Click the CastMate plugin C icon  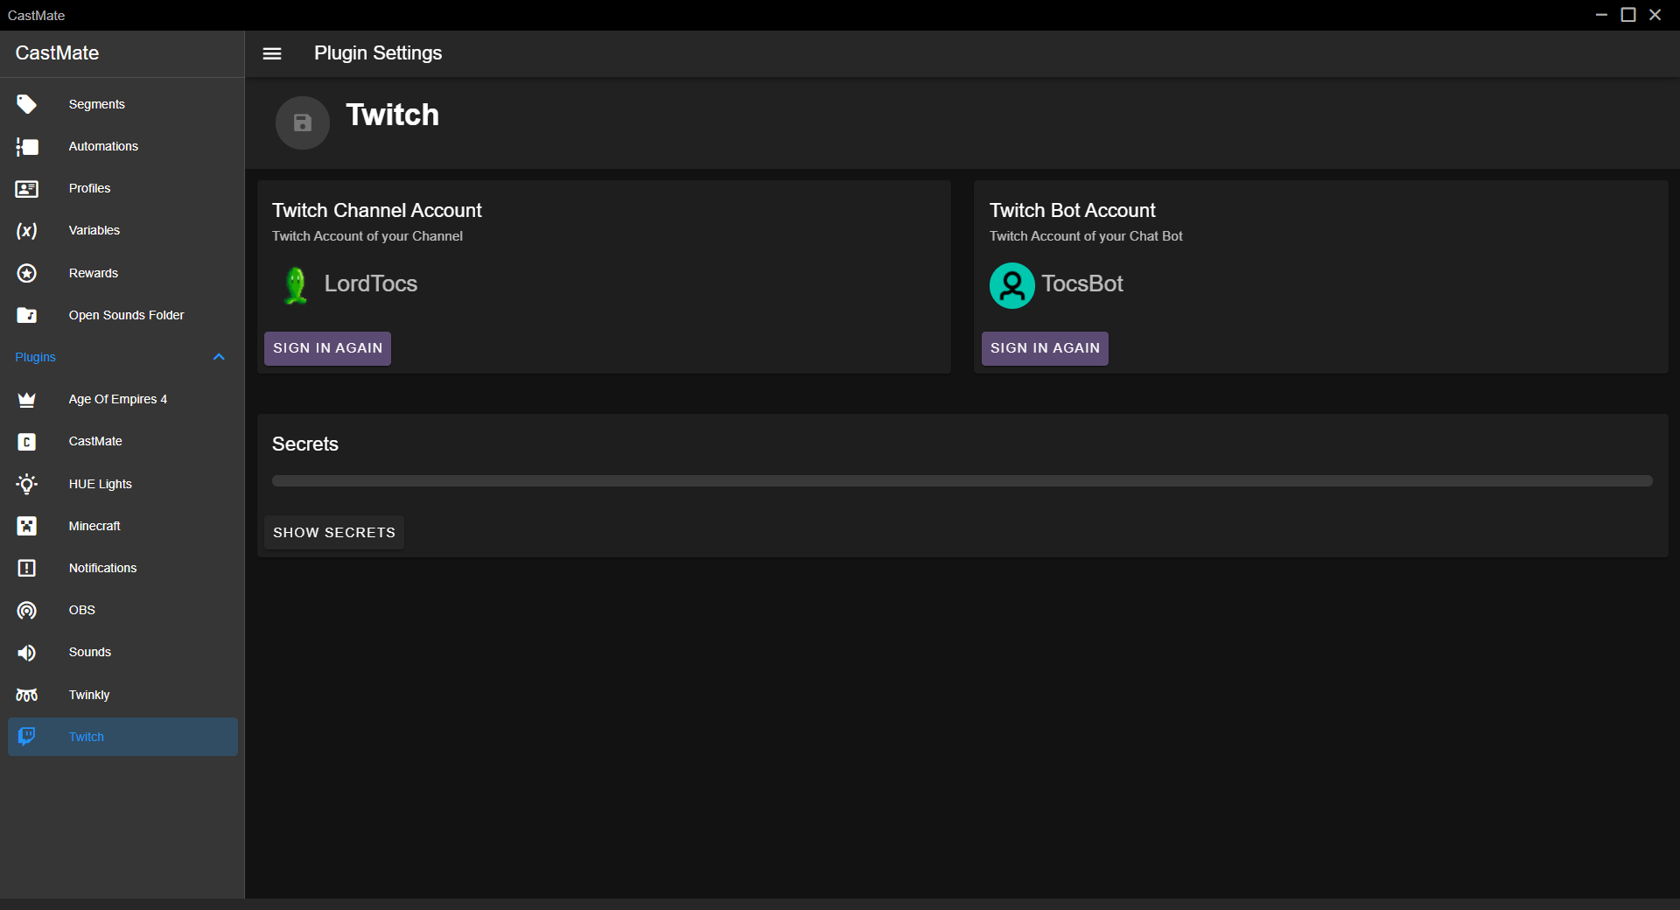pos(27,441)
